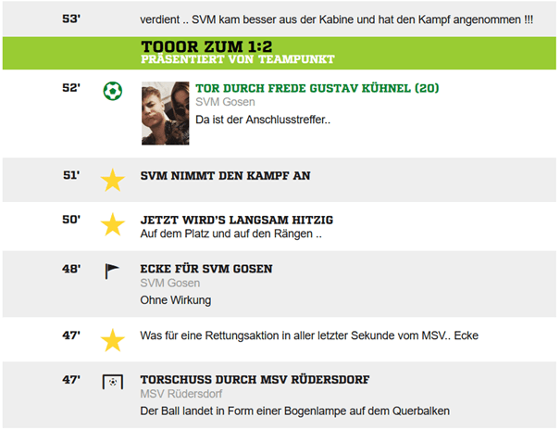Click the star beside the Rettungsaktion comment
This screenshot has height=430, width=560.
click(112, 340)
